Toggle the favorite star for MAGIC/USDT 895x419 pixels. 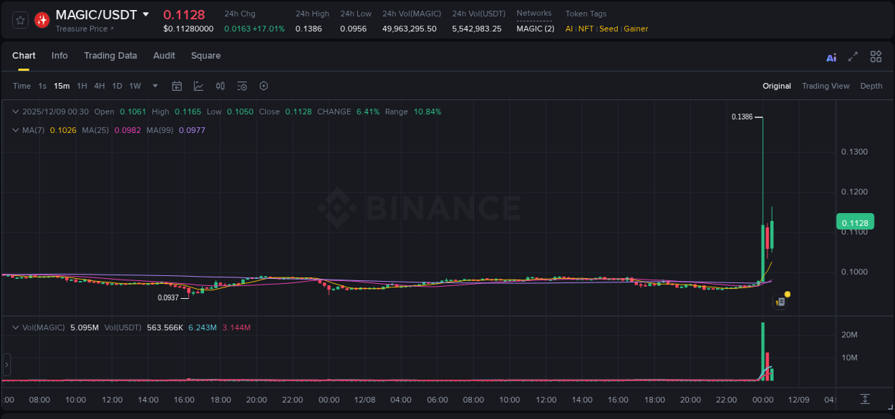[19, 19]
